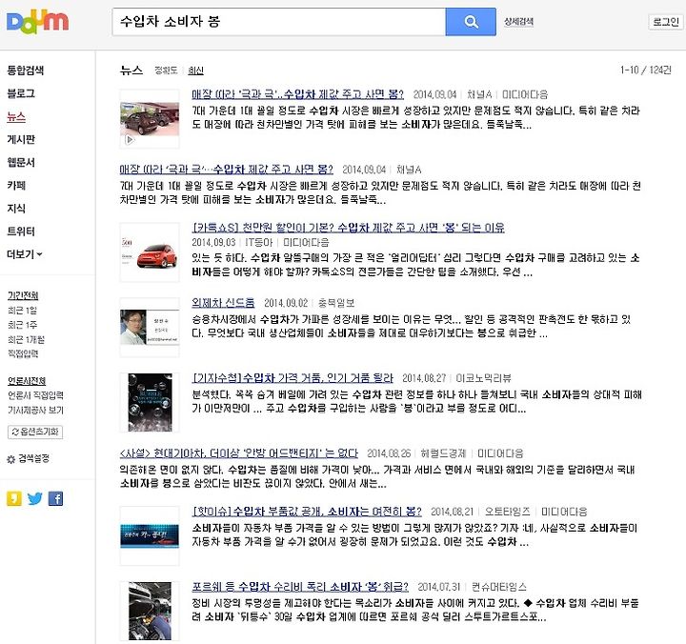Select 웹문서 in the sidebar
Screen dimensions: 686x644
pos(21,162)
